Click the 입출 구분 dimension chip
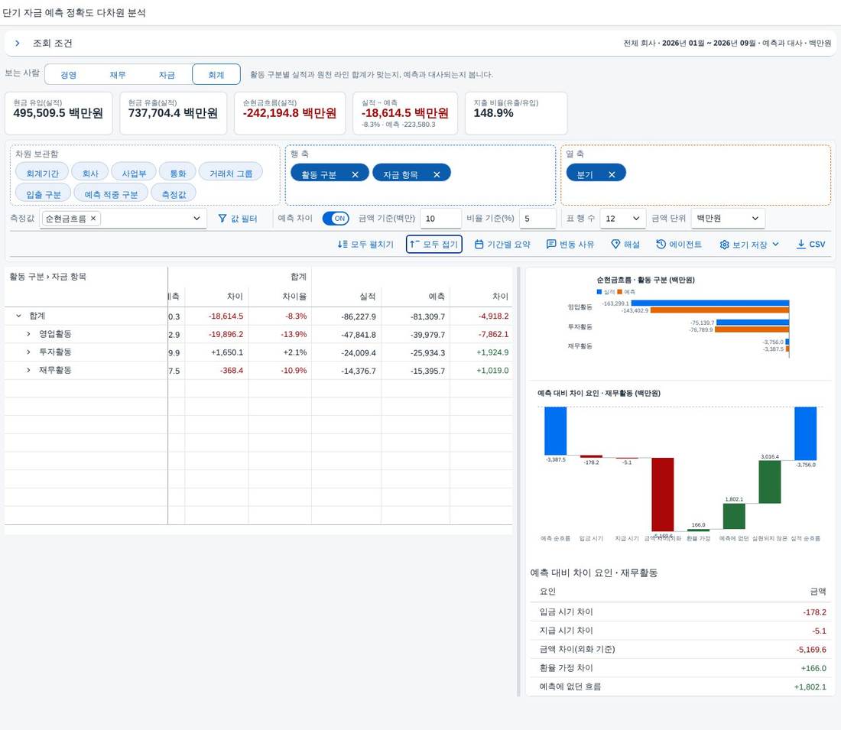 coord(44,194)
